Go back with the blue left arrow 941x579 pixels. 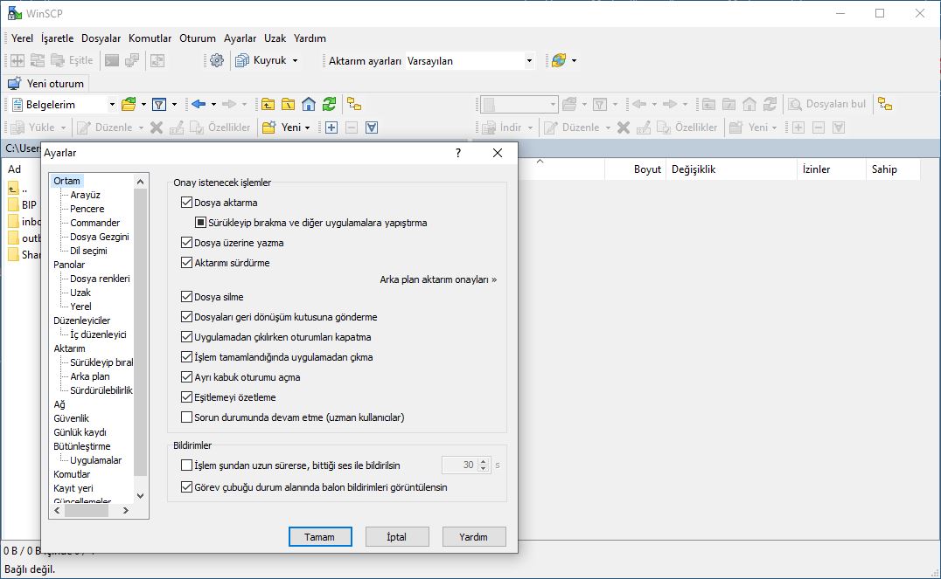pos(199,104)
